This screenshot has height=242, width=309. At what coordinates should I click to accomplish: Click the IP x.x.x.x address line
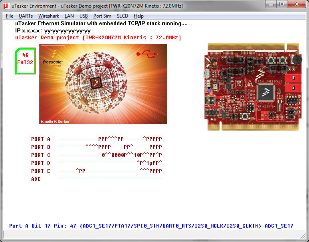53,31
